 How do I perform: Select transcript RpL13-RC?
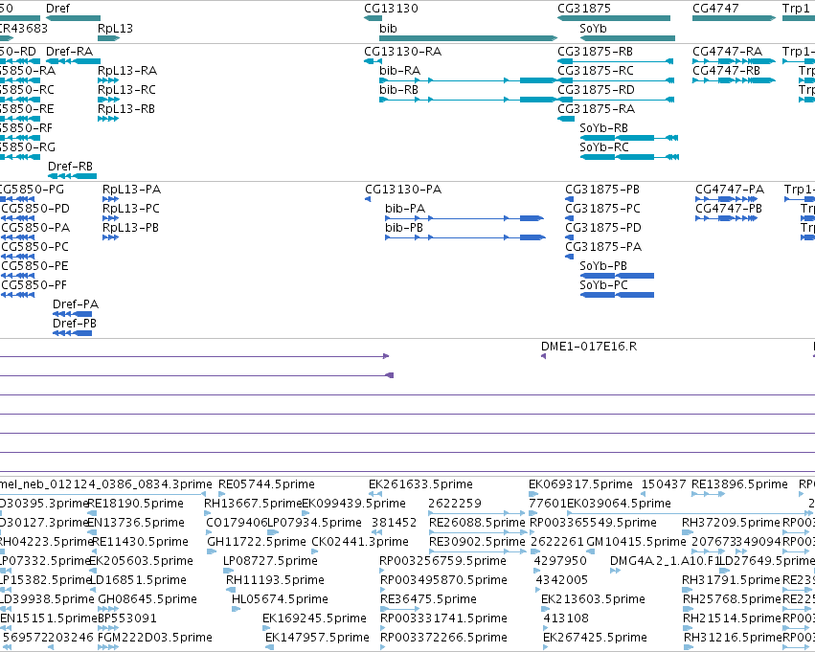tap(108, 100)
